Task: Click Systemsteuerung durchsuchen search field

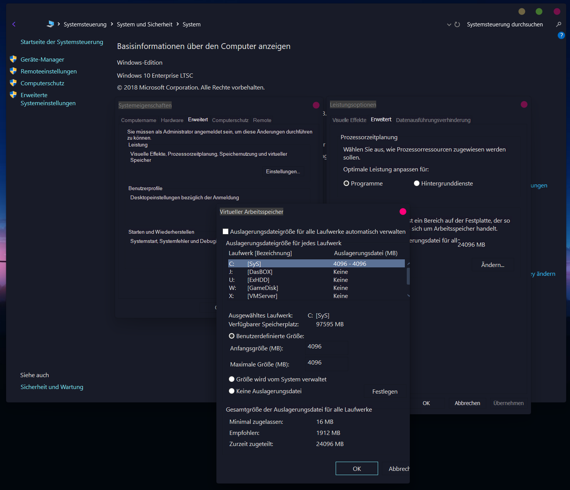Action: coord(505,24)
